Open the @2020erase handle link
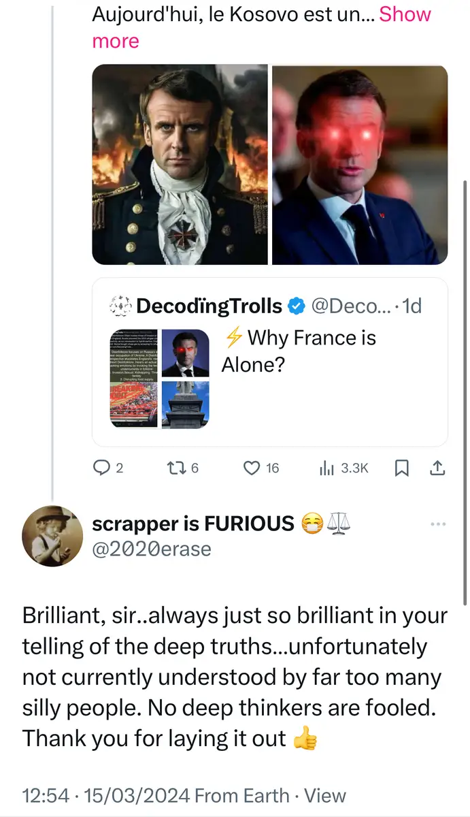 (x=151, y=549)
